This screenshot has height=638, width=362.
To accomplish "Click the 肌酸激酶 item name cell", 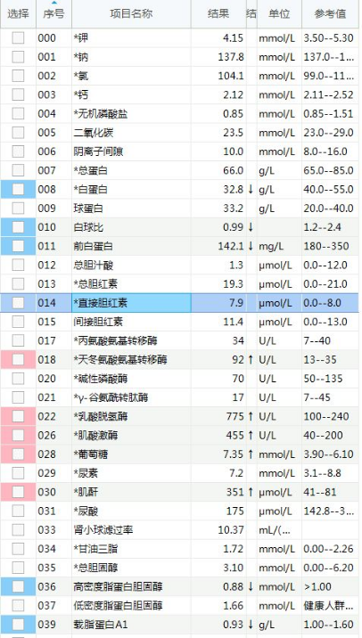I will click(132, 436).
